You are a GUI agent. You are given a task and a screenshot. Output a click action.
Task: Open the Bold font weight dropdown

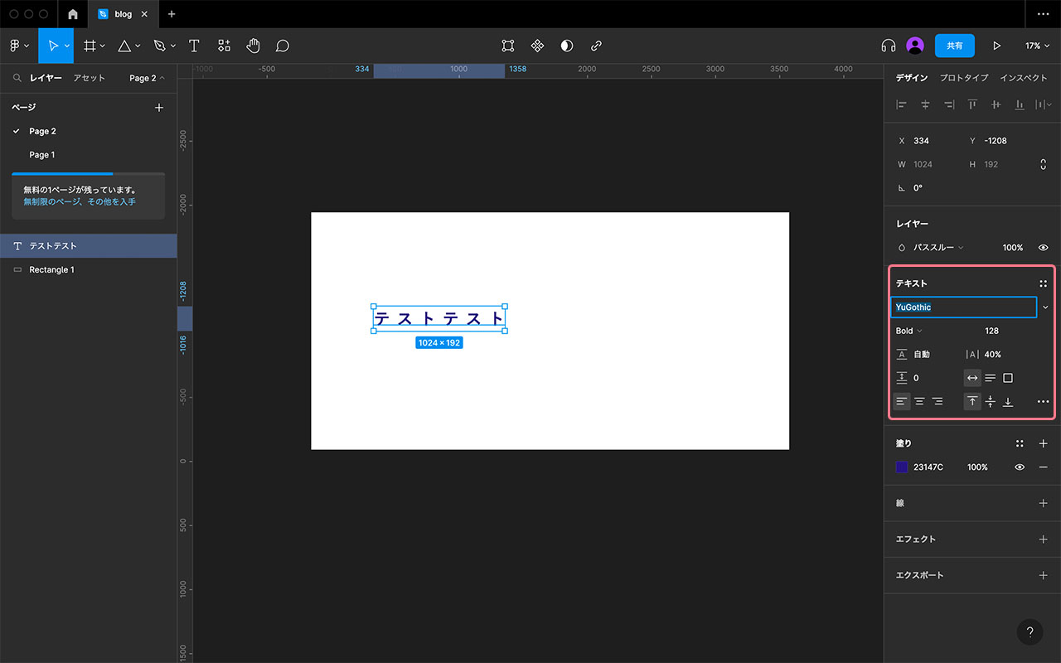pyautogui.click(x=908, y=331)
